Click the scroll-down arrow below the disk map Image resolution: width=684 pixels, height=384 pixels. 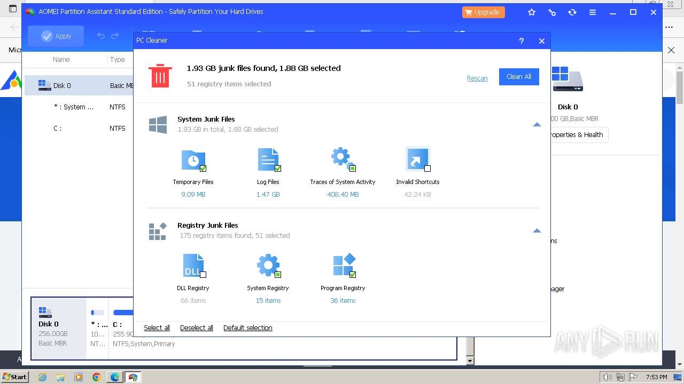coord(470,361)
